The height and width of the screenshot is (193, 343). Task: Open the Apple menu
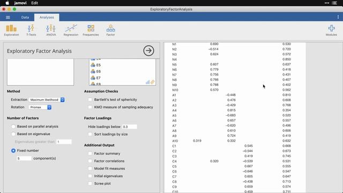pos(7,3)
